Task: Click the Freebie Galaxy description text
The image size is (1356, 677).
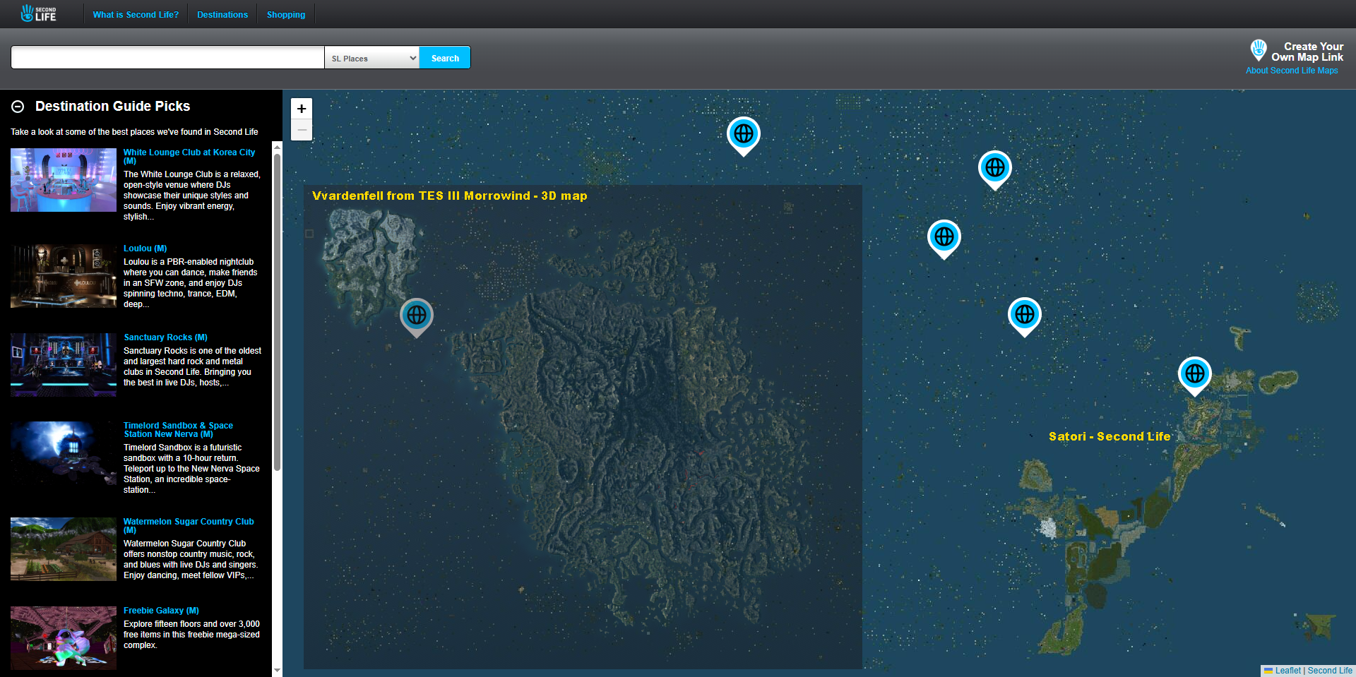Action: click(x=191, y=635)
